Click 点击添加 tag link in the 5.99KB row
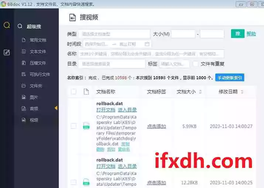This screenshot has height=188, width=264. point(157,126)
